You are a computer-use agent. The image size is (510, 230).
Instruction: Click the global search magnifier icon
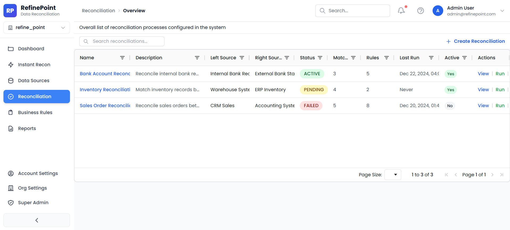coord(322,11)
